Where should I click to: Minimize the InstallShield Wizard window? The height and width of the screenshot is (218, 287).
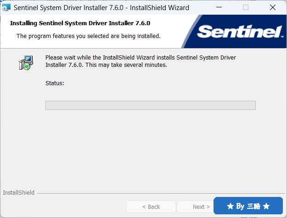pos(219,7)
